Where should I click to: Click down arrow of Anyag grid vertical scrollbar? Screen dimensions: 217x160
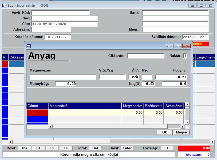point(187,122)
